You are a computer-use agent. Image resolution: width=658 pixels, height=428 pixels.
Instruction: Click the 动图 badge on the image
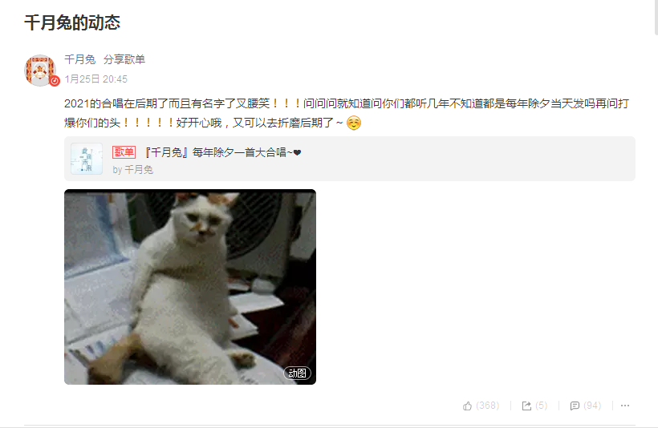click(297, 373)
